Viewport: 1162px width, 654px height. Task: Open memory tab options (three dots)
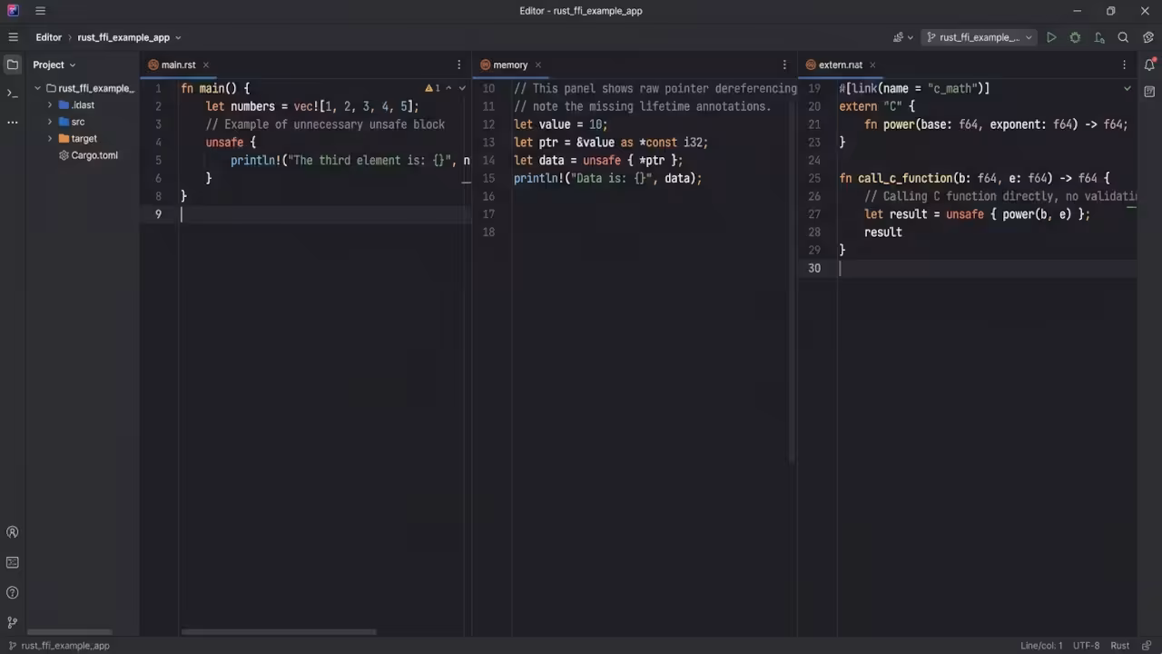point(784,64)
